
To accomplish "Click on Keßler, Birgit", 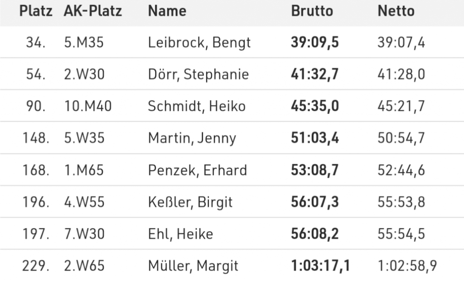I will coord(190,202).
